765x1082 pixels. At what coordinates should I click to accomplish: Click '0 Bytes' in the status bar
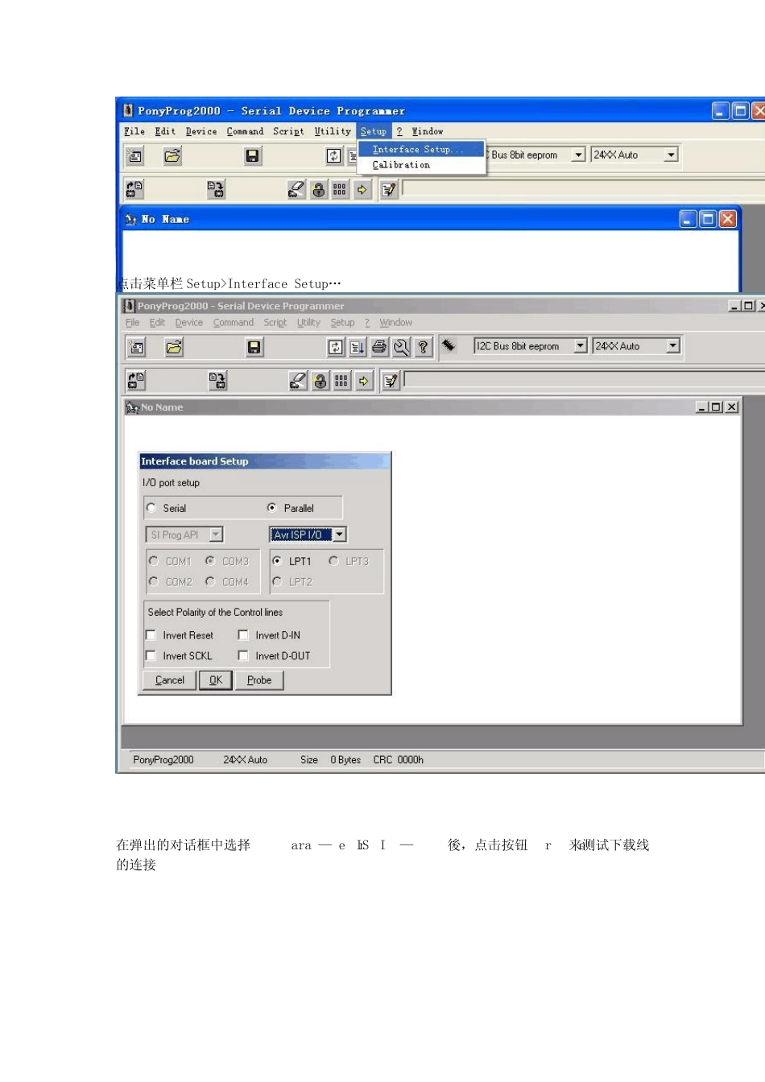[345, 760]
